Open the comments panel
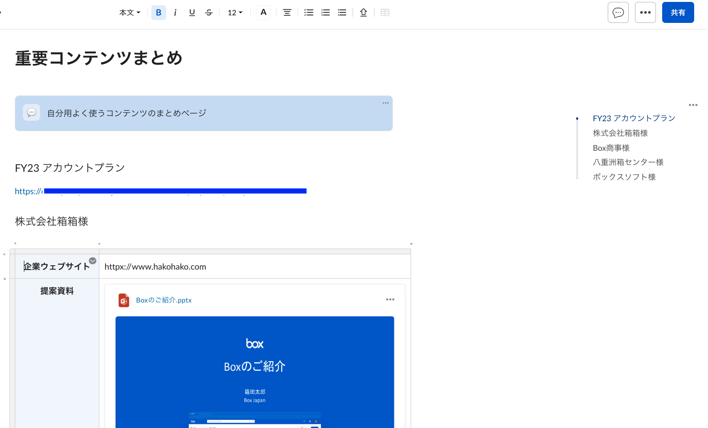The image size is (708, 428). point(618,12)
